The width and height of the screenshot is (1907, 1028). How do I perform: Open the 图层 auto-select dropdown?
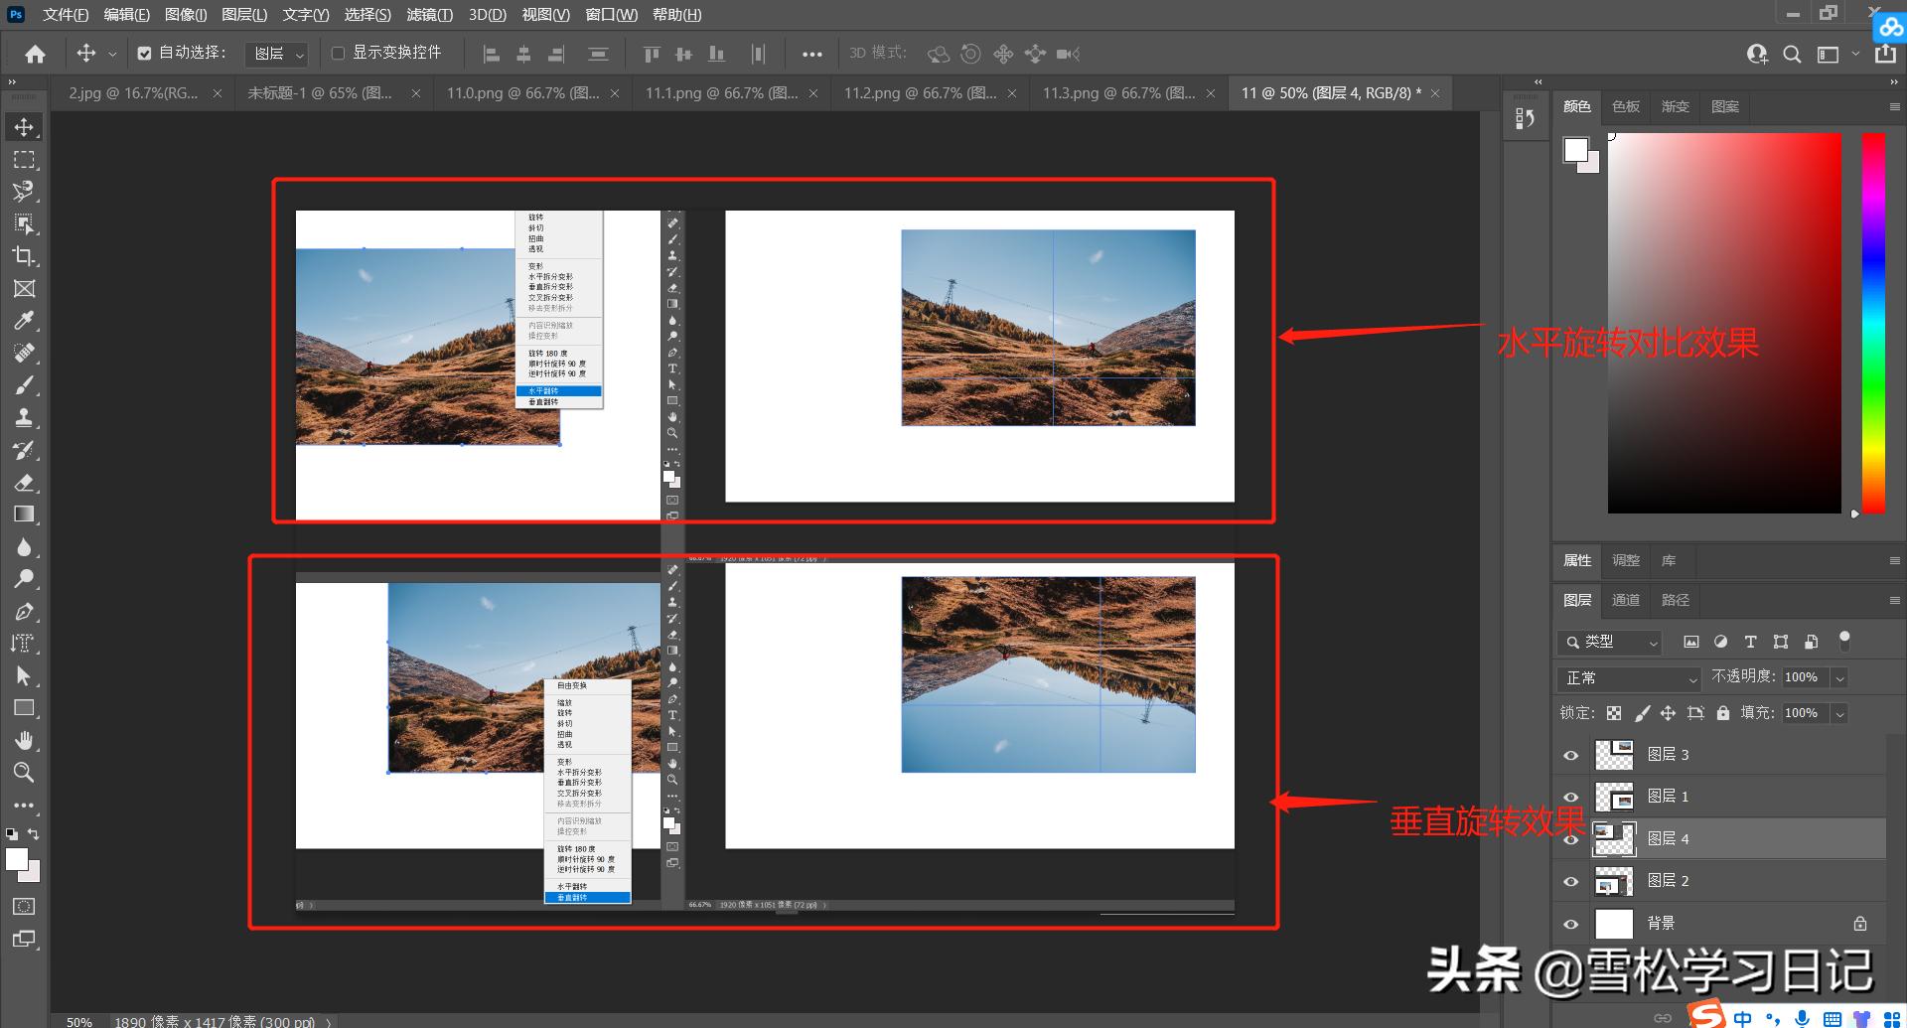[x=277, y=54]
